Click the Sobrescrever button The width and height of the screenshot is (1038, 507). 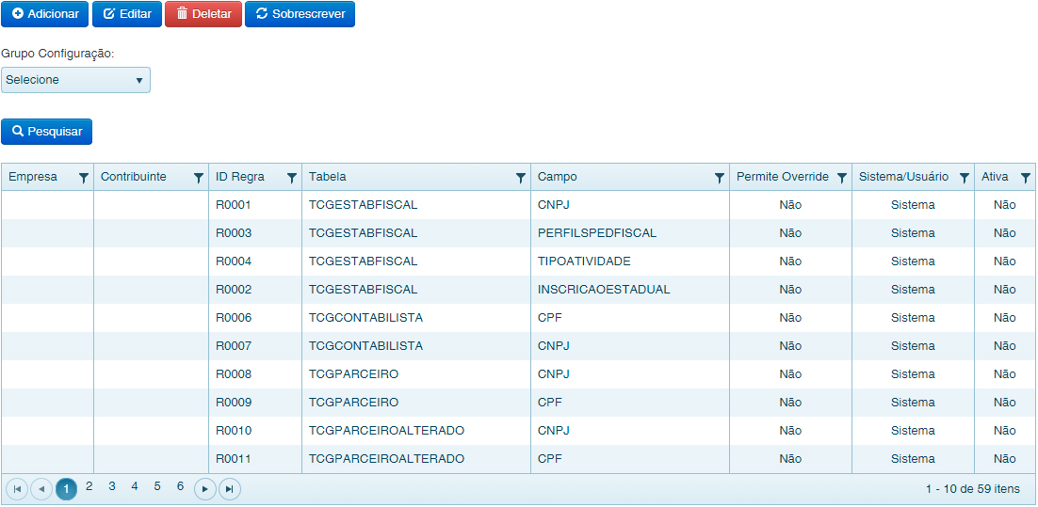point(300,14)
